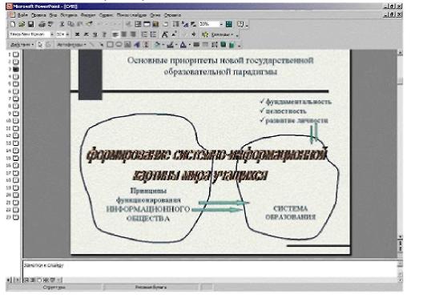
Task: Click the bullet text целостность
Action: 285,111
